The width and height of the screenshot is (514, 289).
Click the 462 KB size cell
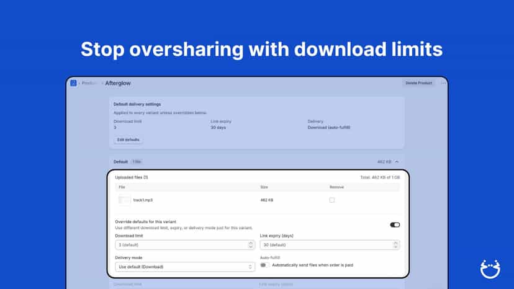point(267,200)
